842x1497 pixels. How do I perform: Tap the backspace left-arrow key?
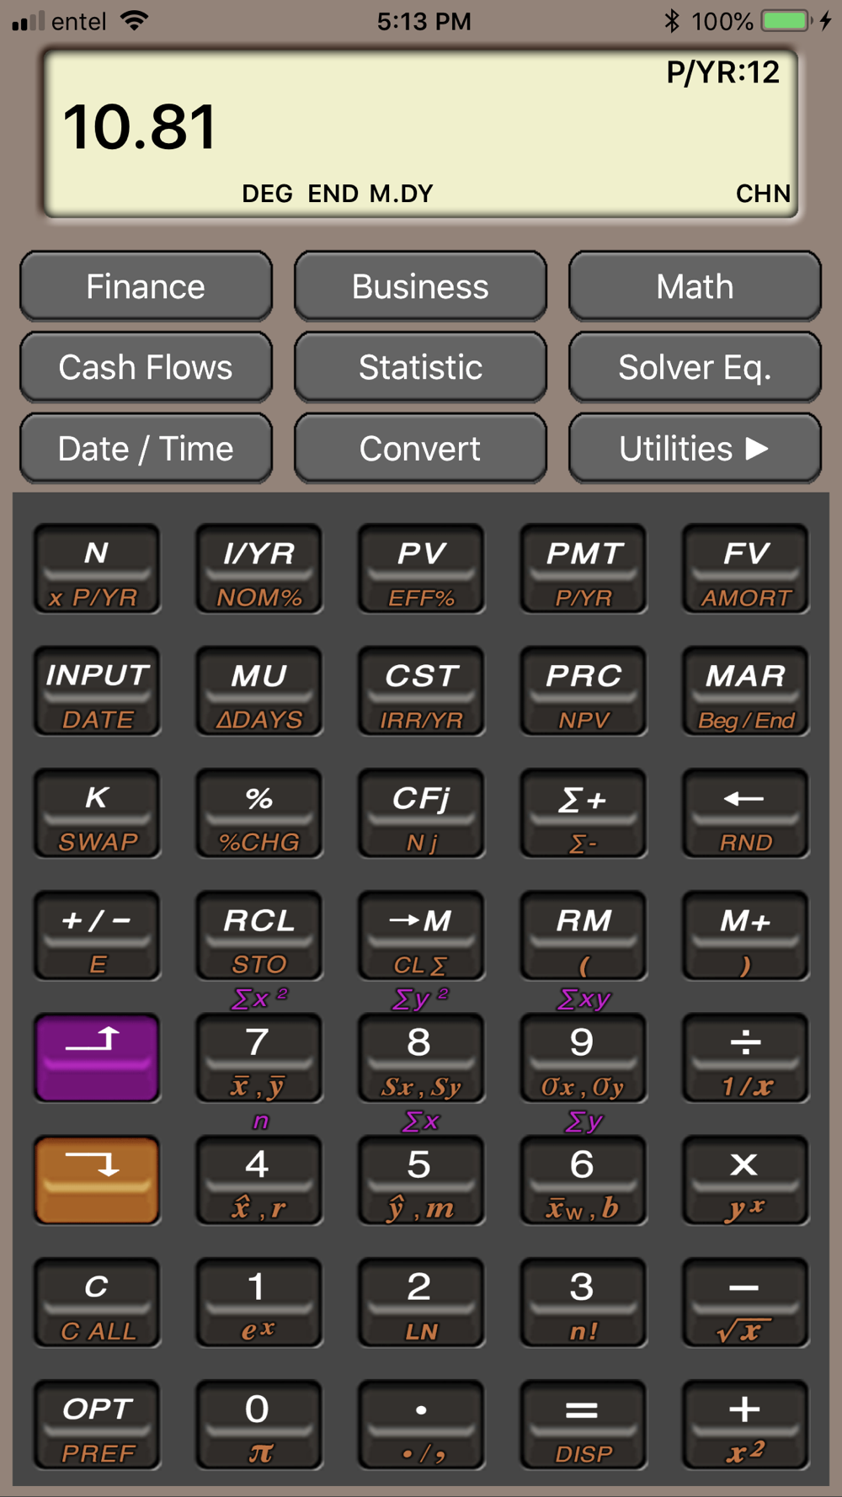coord(746,813)
